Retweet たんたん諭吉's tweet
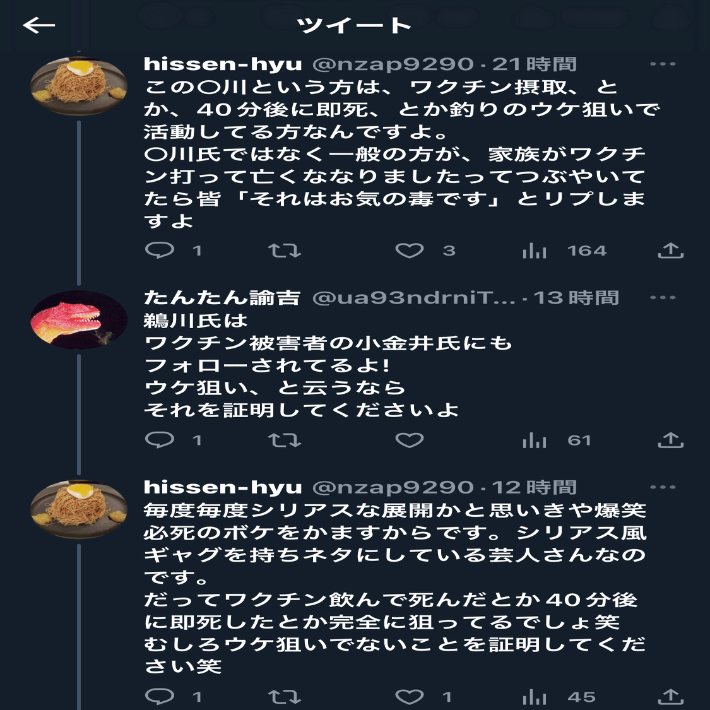Screen dimensions: 710x710 [285, 440]
